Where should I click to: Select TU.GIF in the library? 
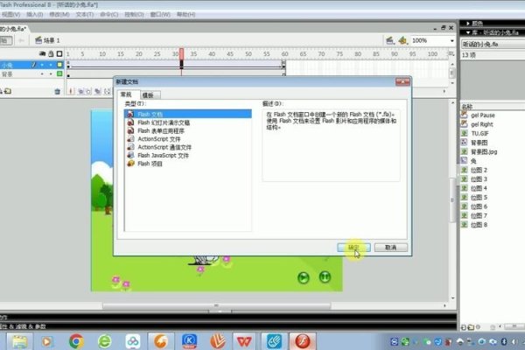(479, 133)
